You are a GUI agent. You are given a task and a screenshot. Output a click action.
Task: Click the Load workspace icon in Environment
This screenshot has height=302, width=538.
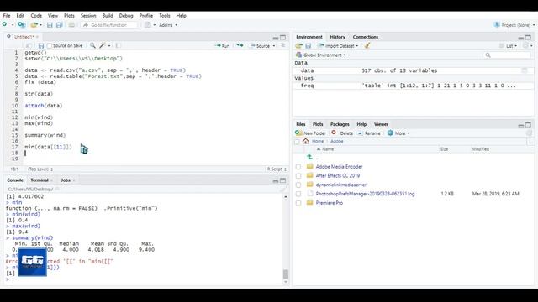299,46
